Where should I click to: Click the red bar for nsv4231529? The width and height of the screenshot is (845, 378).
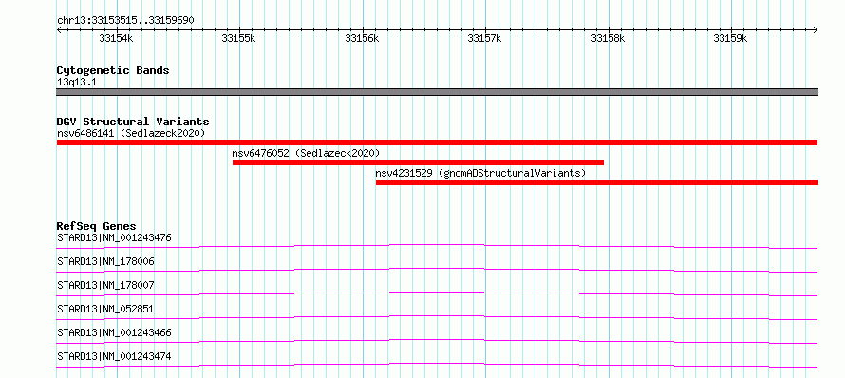pyautogui.click(x=597, y=182)
